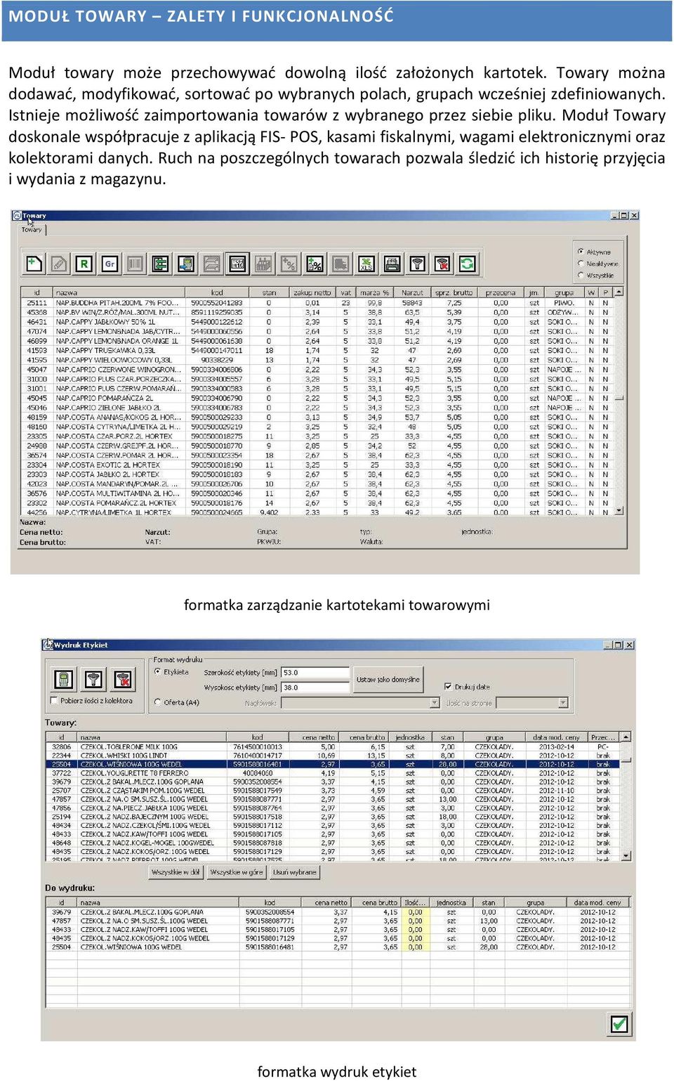
Task: Click the greyed factory production icon
Action: (263, 264)
